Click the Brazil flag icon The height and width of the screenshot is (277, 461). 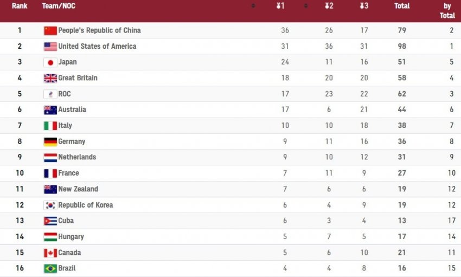[x=50, y=268]
